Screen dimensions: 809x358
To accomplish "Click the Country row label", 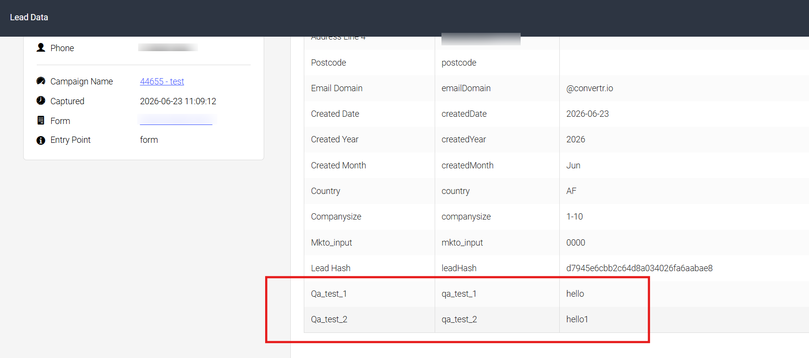I will point(326,191).
